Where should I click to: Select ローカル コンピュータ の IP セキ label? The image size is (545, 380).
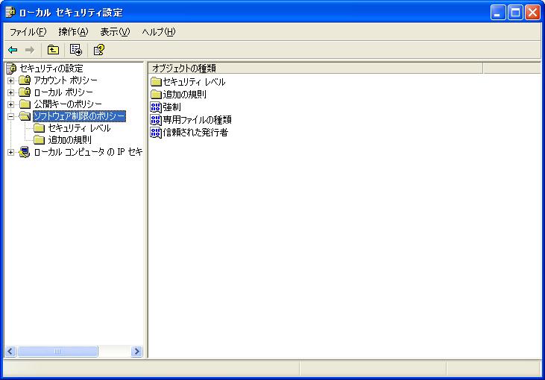click(x=88, y=152)
